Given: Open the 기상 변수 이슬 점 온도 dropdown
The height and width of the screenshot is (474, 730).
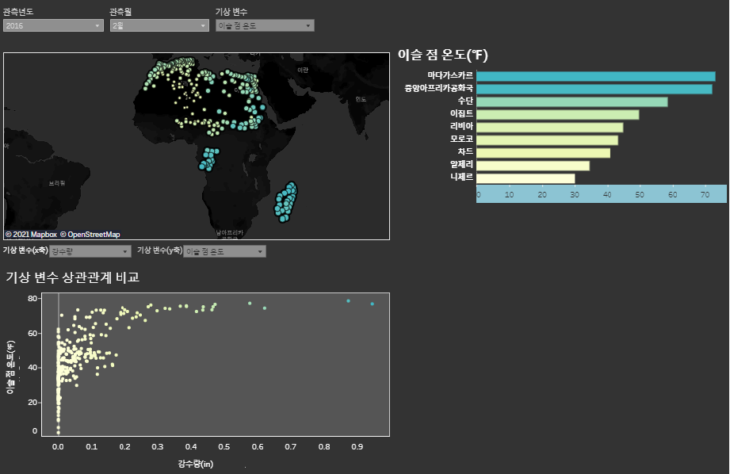Looking at the screenshot, I should (x=265, y=25).
